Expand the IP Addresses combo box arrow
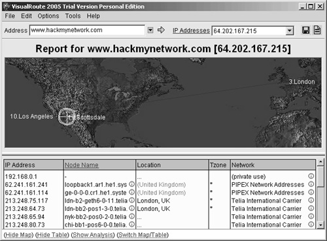327x241 pixels. [289, 31]
